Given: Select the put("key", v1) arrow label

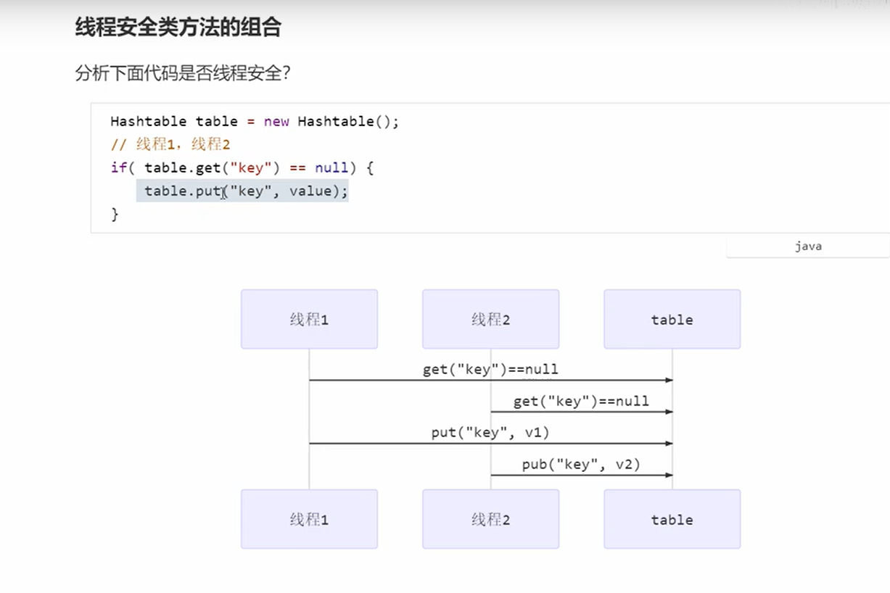Looking at the screenshot, I should click(x=490, y=432).
